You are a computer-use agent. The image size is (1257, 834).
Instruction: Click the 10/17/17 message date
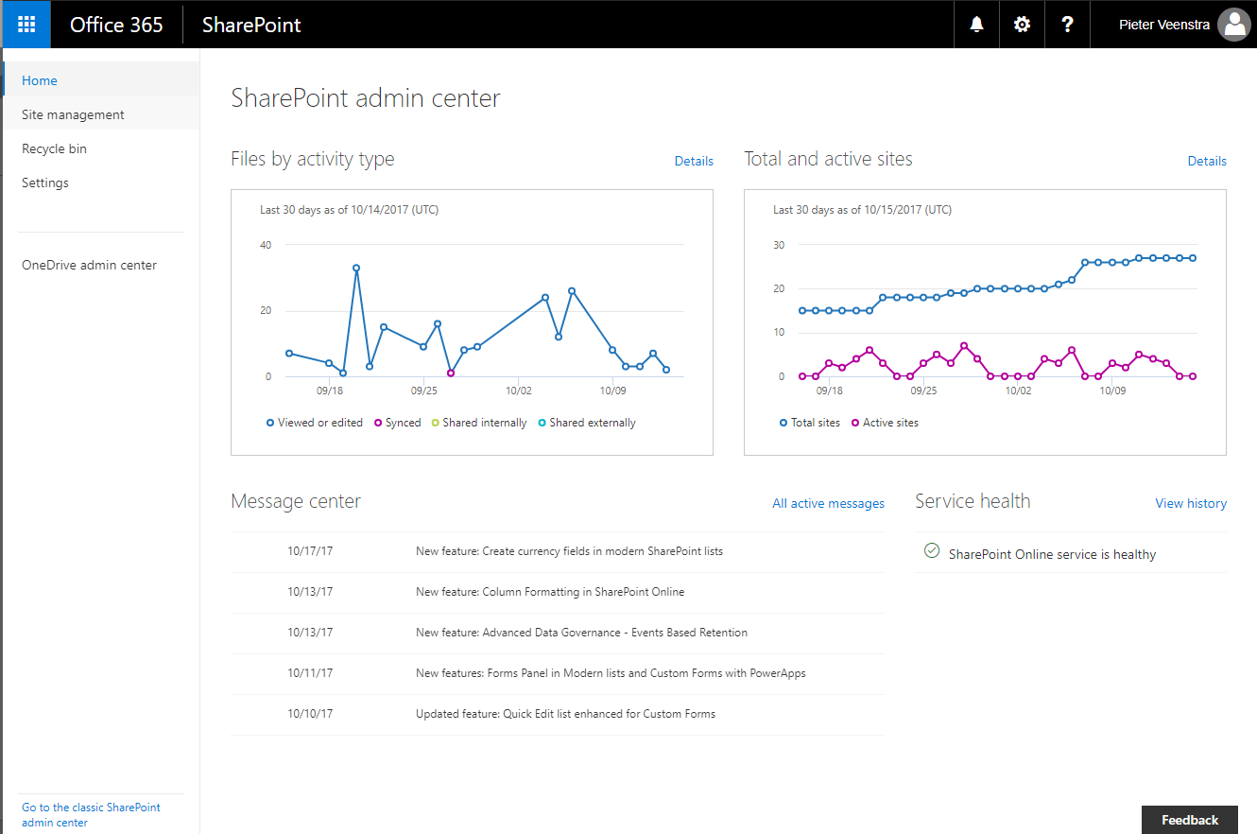point(310,550)
